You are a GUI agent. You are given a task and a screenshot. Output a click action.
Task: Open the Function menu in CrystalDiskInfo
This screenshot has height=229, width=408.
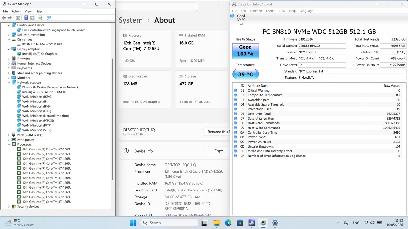(256, 11)
